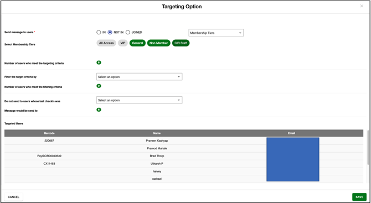The width and height of the screenshot is (371, 203).
Task: Toggle the CIR Staff tier chip
Action: pyautogui.click(x=181, y=43)
